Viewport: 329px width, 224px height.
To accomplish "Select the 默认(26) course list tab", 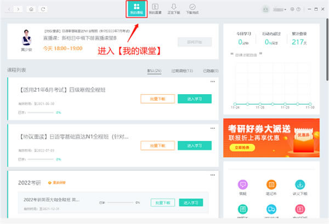I will point(154,71).
